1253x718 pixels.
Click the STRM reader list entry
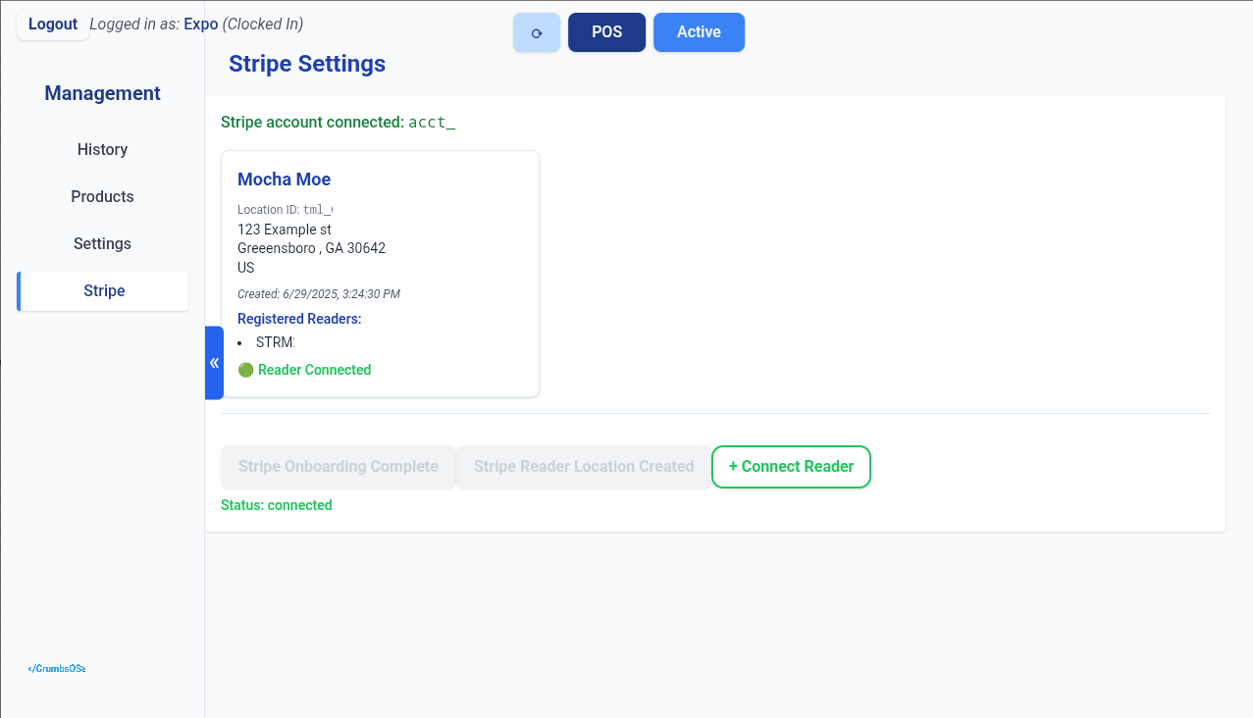pos(276,342)
